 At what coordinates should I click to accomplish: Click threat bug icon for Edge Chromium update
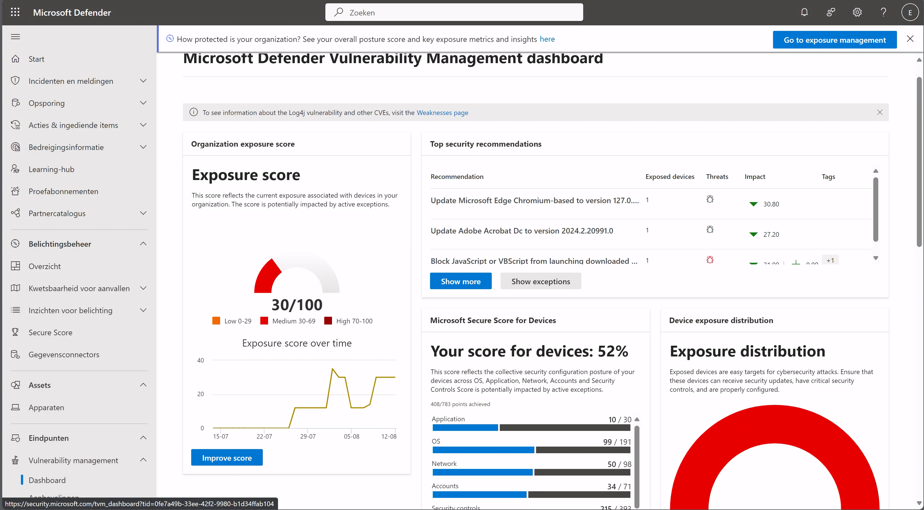pos(710,199)
